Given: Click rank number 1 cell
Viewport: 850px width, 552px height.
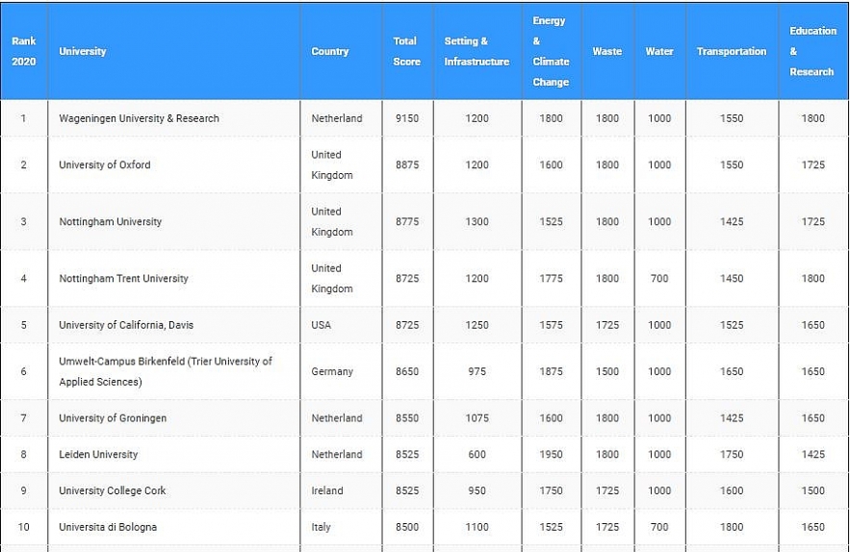Looking at the screenshot, I should click(x=23, y=118).
